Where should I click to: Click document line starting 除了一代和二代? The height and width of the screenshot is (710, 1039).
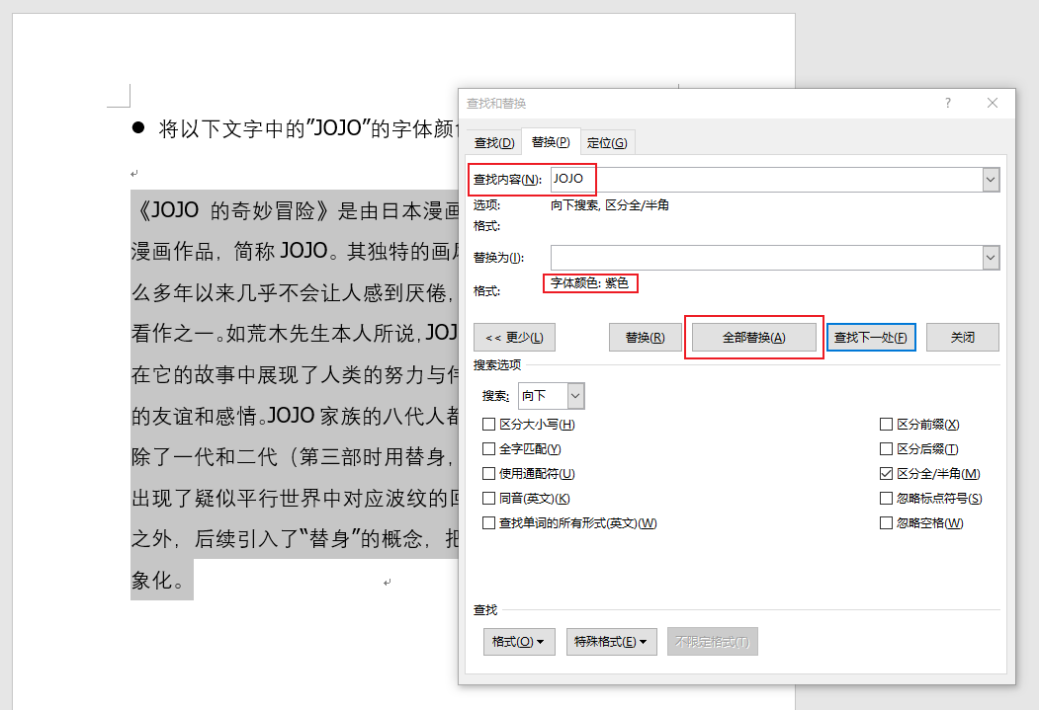295,456
